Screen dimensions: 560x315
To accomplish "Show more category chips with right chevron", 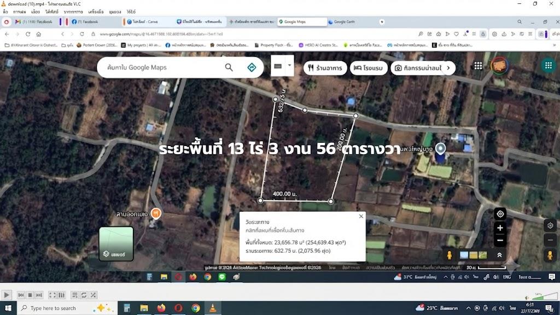I will pyautogui.click(x=448, y=68).
